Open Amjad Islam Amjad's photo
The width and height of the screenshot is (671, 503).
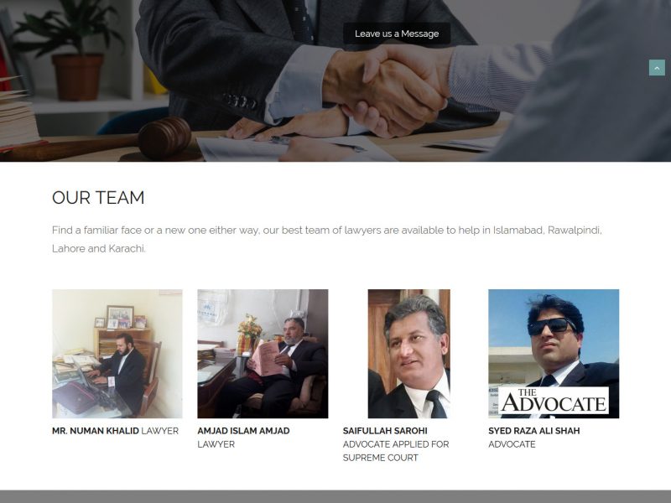click(263, 354)
